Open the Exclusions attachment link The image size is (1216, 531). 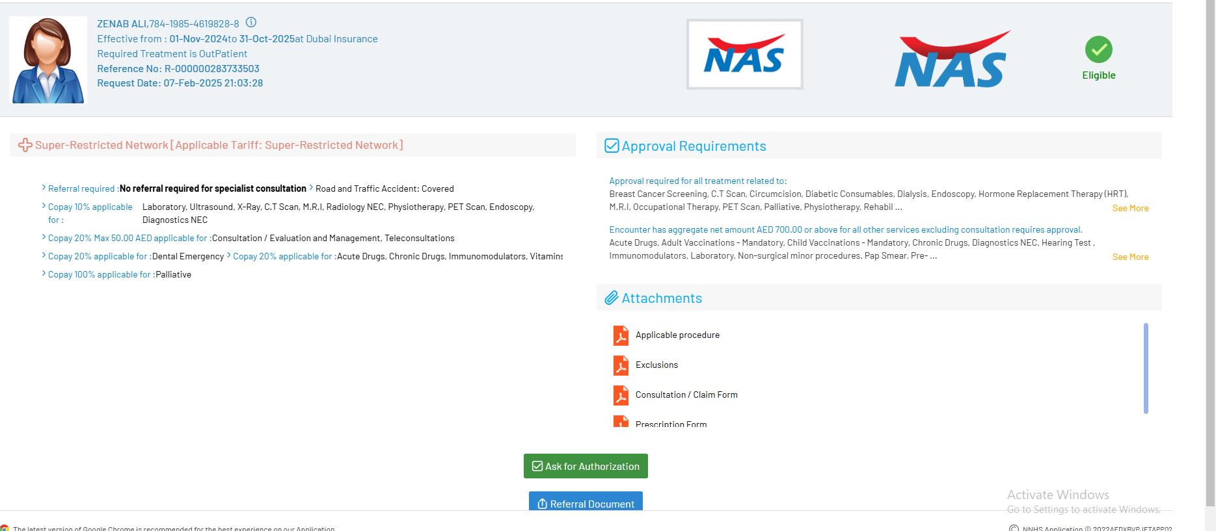[x=656, y=365]
